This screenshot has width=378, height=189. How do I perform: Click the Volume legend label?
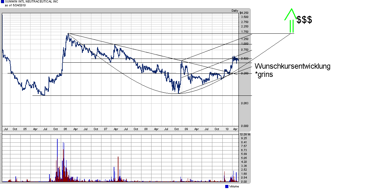click(x=234, y=186)
